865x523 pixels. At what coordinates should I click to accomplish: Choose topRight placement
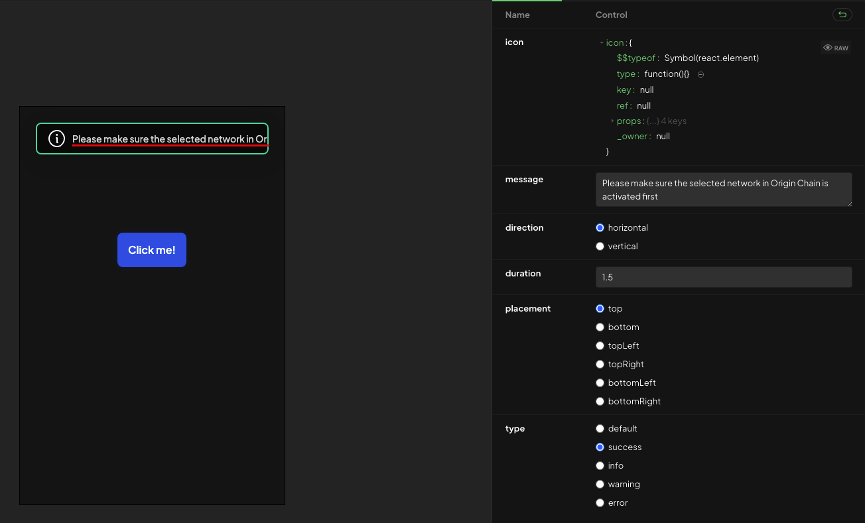[600, 364]
